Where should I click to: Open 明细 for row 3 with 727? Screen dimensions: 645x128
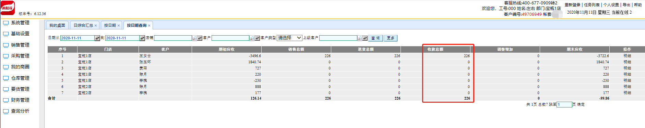[x=627, y=68]
